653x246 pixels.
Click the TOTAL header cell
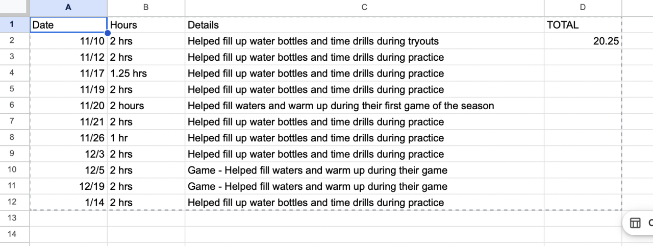[x=583, y=24]
